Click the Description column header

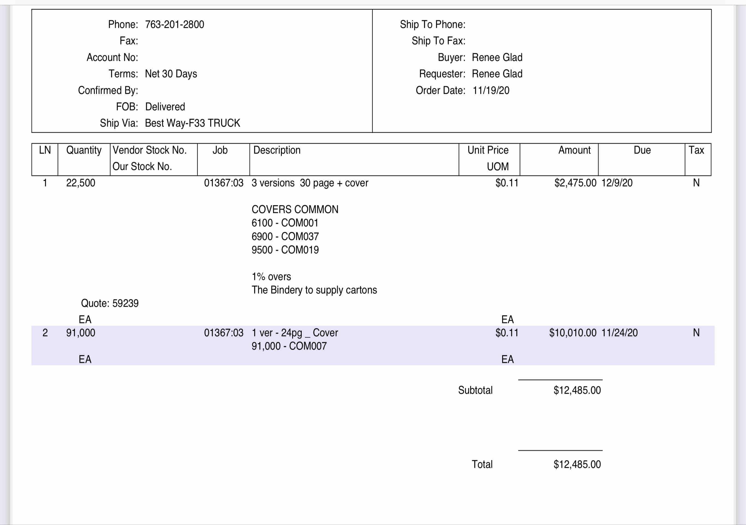[x=277, y=150]
